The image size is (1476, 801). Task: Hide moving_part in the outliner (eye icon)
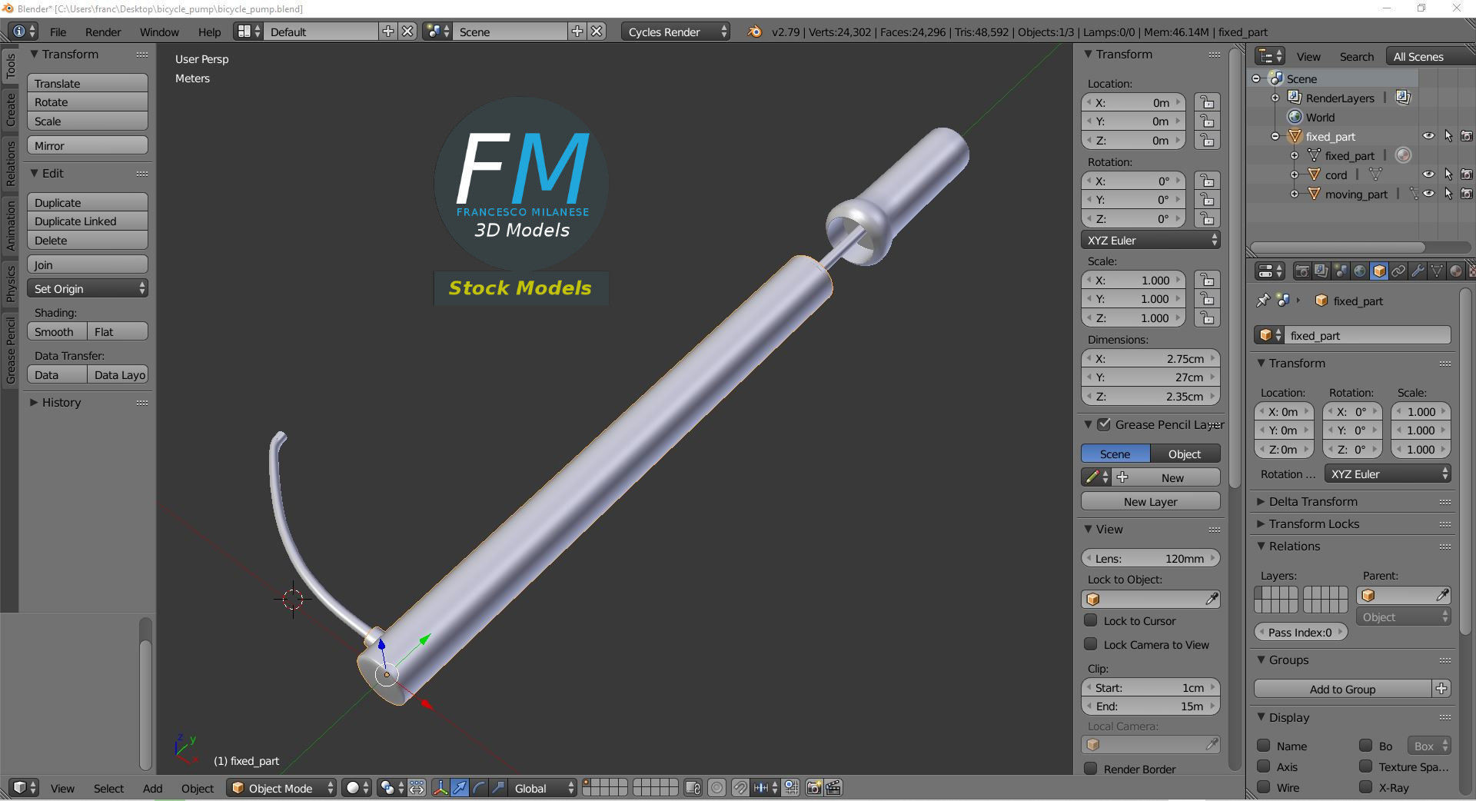click(x=1428, y=194)
